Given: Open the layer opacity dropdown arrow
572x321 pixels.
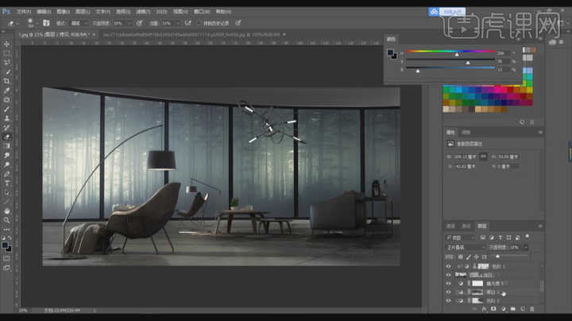Looking at the screenshot, I should coord(526,247).
